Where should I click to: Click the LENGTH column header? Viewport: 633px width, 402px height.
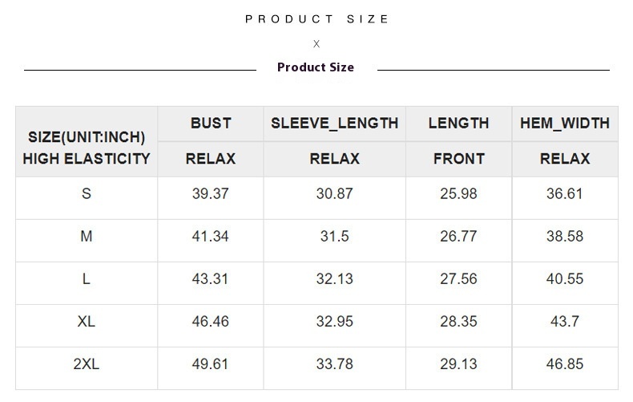pos(458,124)
